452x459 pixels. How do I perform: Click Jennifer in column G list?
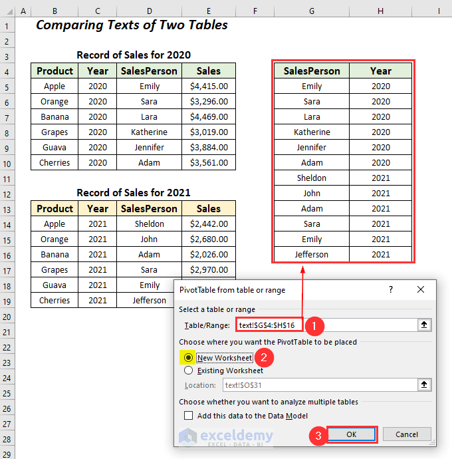[x=312, y=147]
